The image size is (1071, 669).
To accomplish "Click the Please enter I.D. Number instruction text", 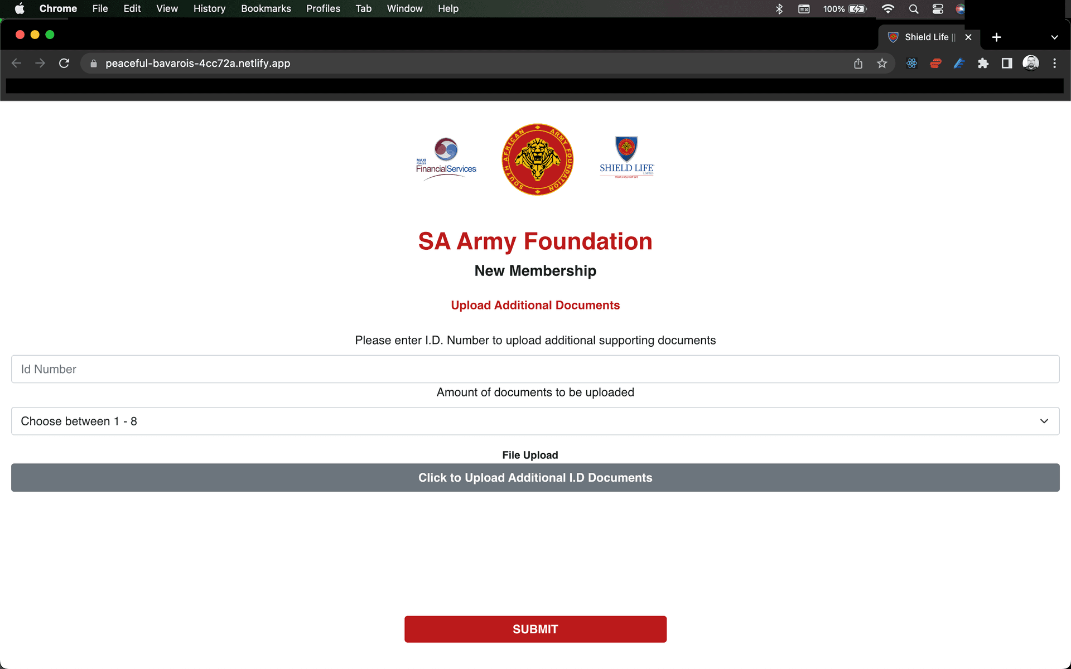I will 535,341.
